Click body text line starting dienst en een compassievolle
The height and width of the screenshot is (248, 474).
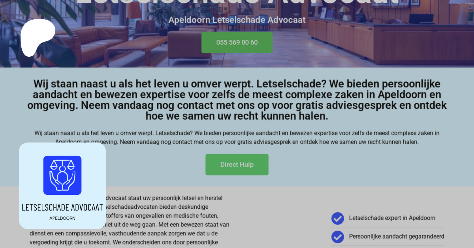[x=124, y=233]
